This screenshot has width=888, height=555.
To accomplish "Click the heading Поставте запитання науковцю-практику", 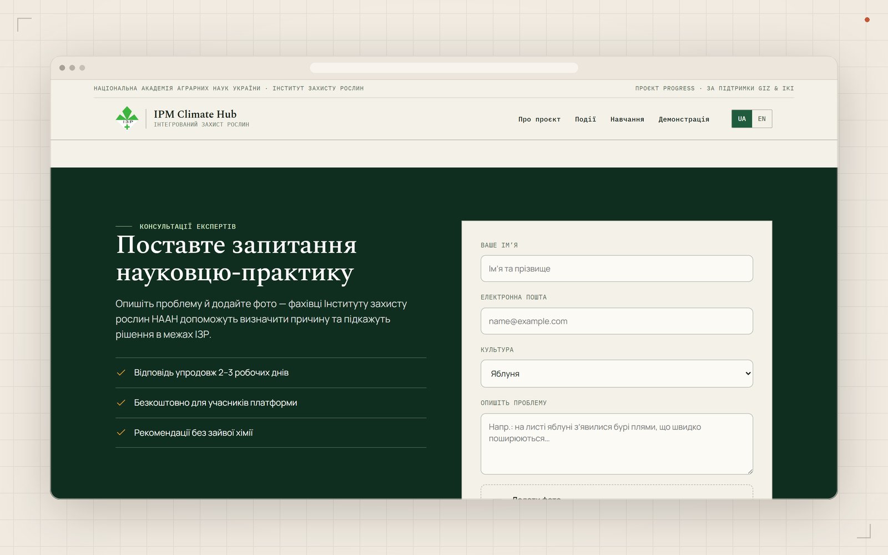I will point(236,259).
